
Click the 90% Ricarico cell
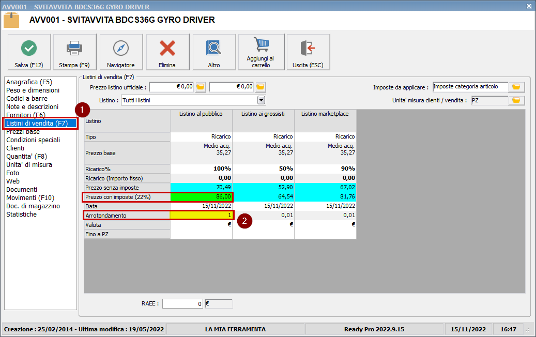pyautogui.click(x=326, y=169)
